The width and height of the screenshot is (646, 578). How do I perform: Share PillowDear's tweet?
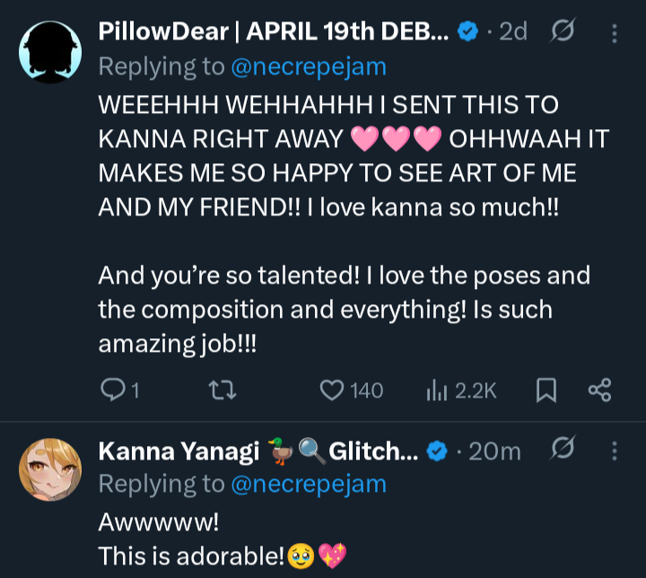[598, 390]
